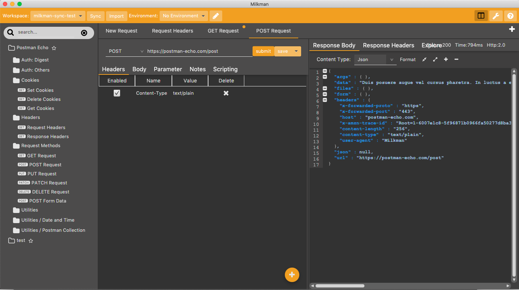
Task: Open the wrench settings icon
Action: pyautogui.click(x=496, y=16)
